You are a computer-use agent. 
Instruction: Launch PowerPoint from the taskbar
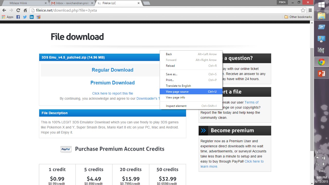pyautogui.click(x=321, y=74)
